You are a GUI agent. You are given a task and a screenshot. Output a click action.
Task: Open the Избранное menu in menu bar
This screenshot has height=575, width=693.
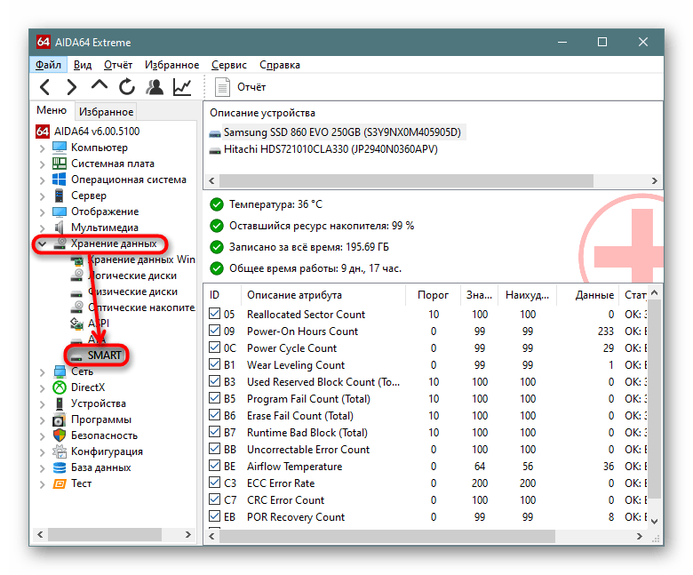[x=172, y=65]
